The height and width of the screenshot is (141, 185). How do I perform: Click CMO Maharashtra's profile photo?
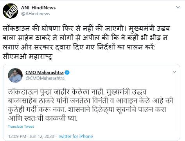(x=15, y=75)
